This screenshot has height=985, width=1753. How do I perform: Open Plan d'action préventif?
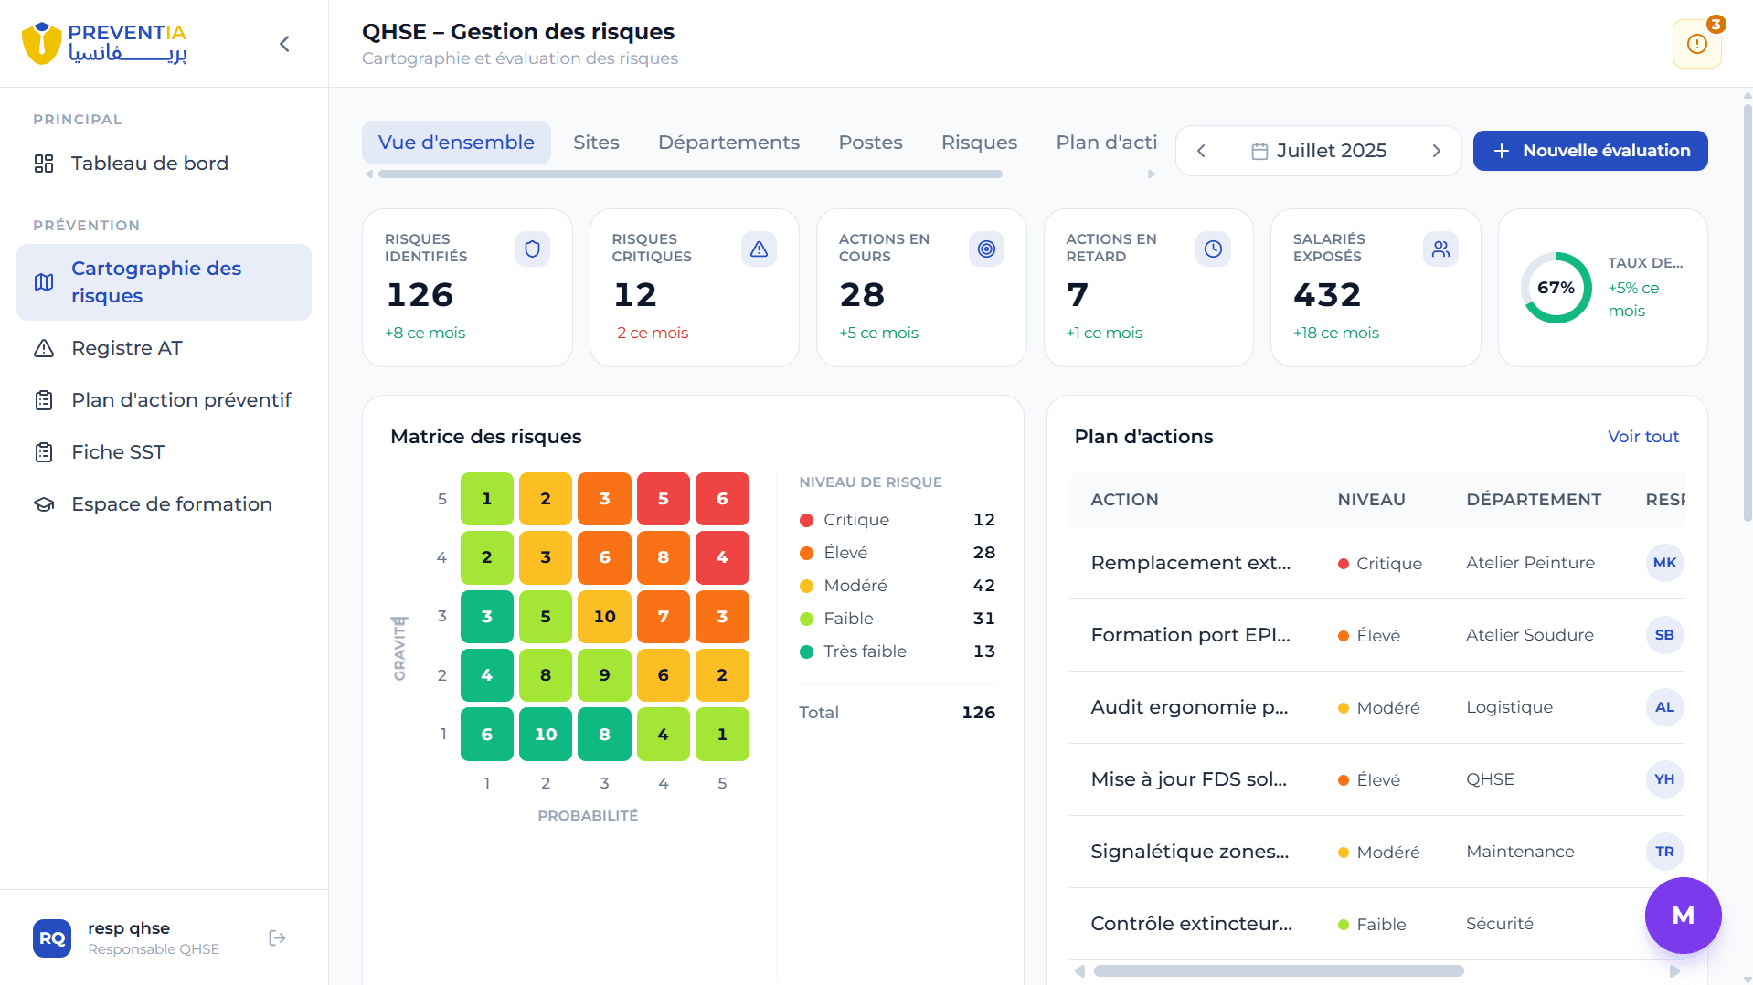[164, 400]
